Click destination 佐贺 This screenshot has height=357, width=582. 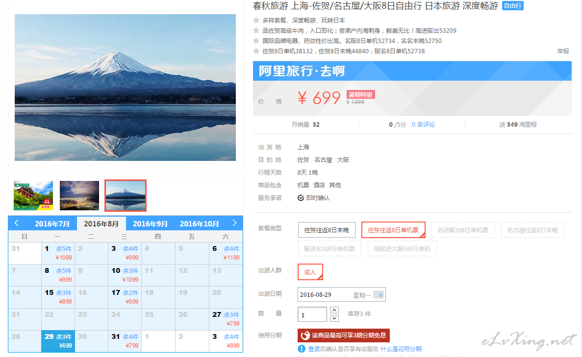click(x=303, y=159)
